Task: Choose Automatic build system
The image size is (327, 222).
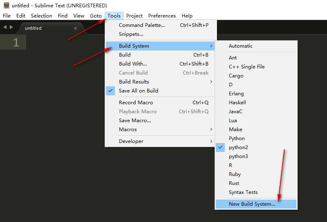Action: pyautogui.click(x=240, y=46)
